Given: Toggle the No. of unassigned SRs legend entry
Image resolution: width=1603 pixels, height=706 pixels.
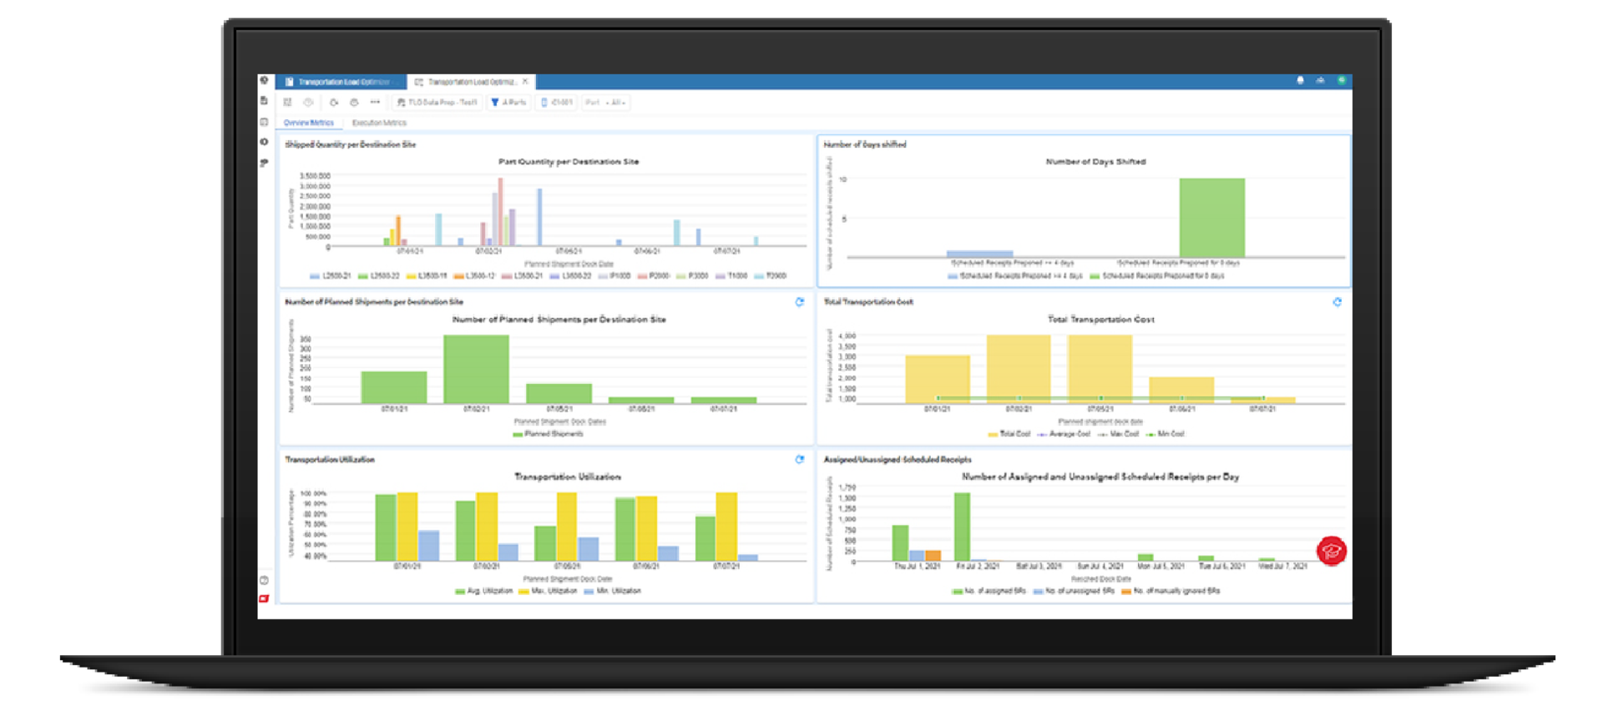Looking at the screenshot, I should 1074,591.
